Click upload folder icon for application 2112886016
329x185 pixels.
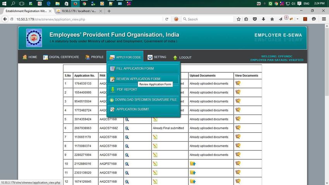click(193, 163)
